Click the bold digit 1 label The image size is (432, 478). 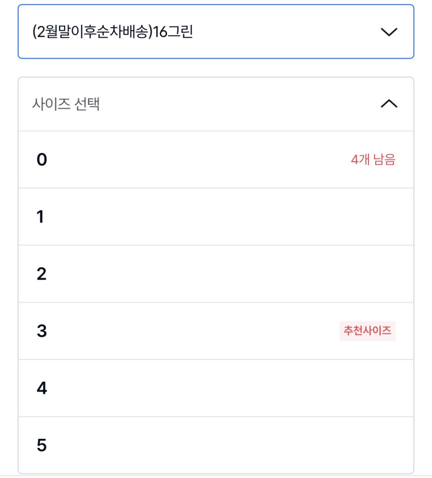40,217
